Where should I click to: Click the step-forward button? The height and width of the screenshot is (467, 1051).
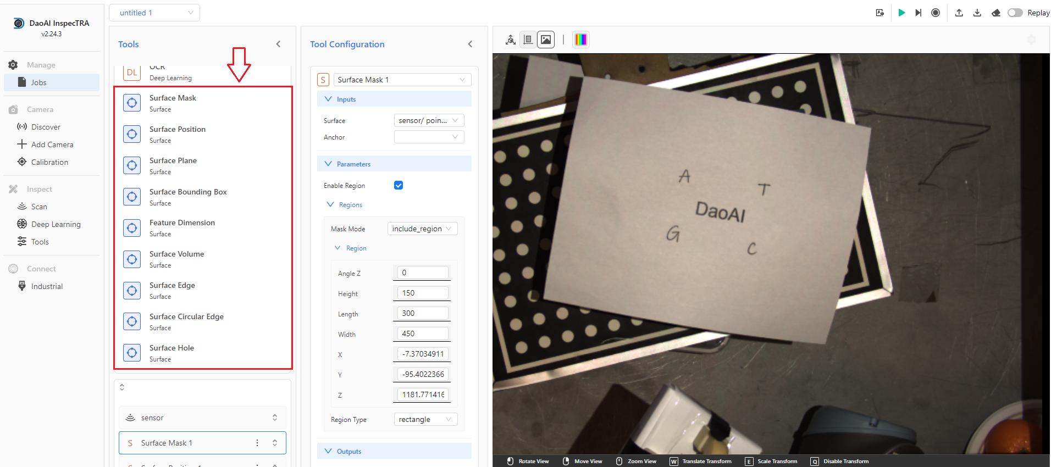918,13
